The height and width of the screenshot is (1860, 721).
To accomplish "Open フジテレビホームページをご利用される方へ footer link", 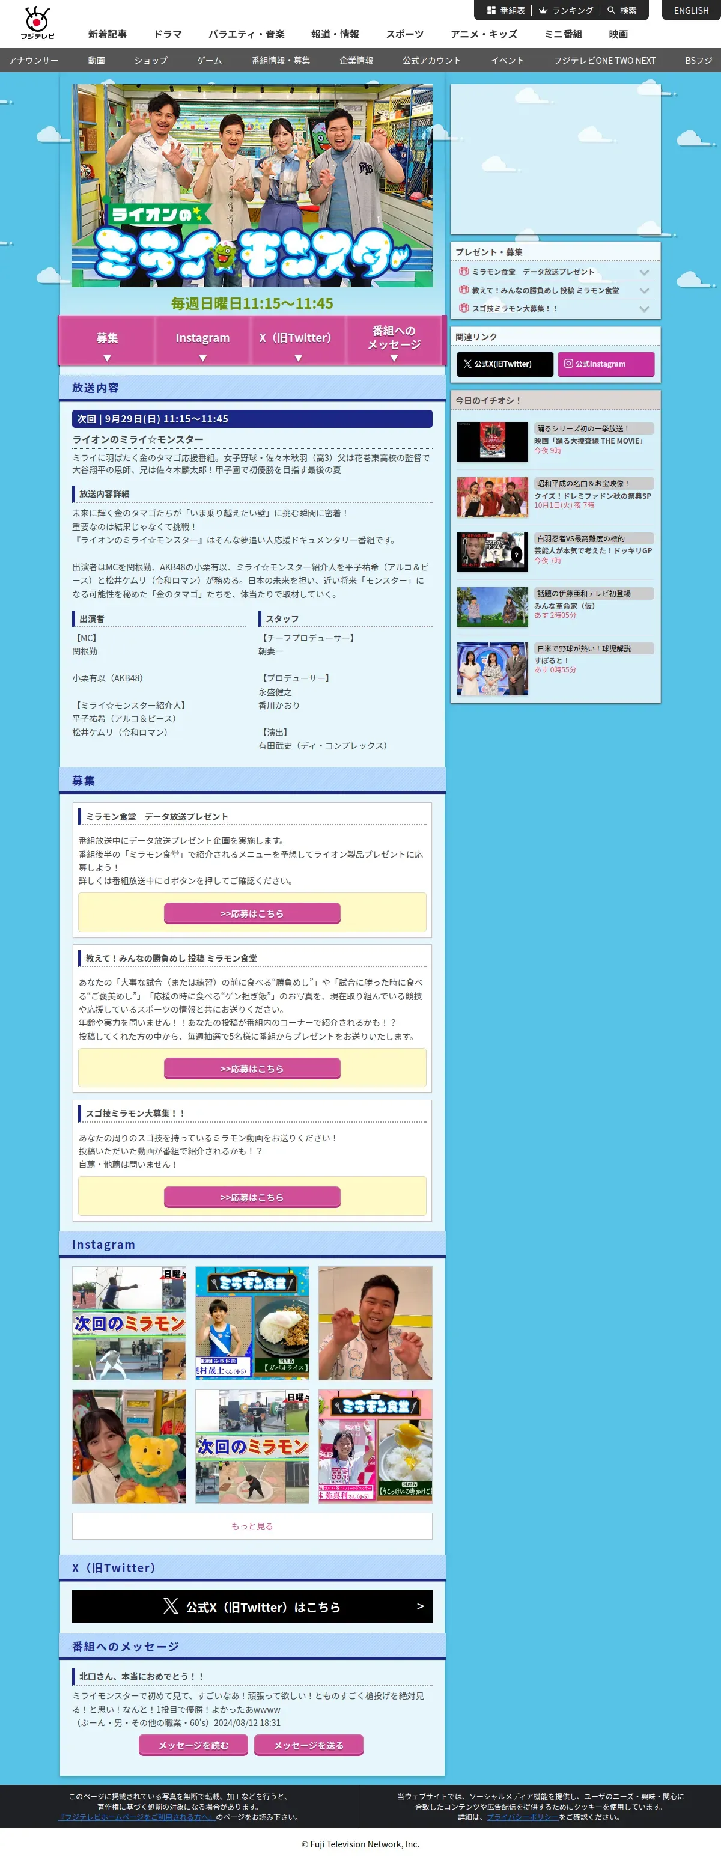I will (136, 1817).
